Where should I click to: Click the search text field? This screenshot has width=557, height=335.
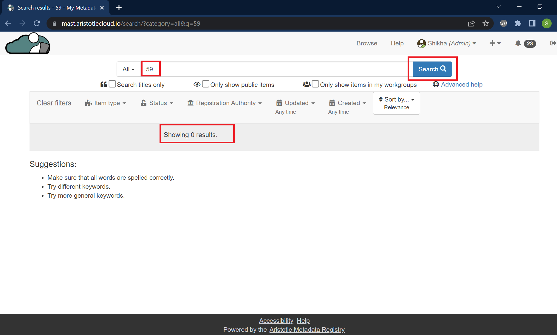coord(274,69)
